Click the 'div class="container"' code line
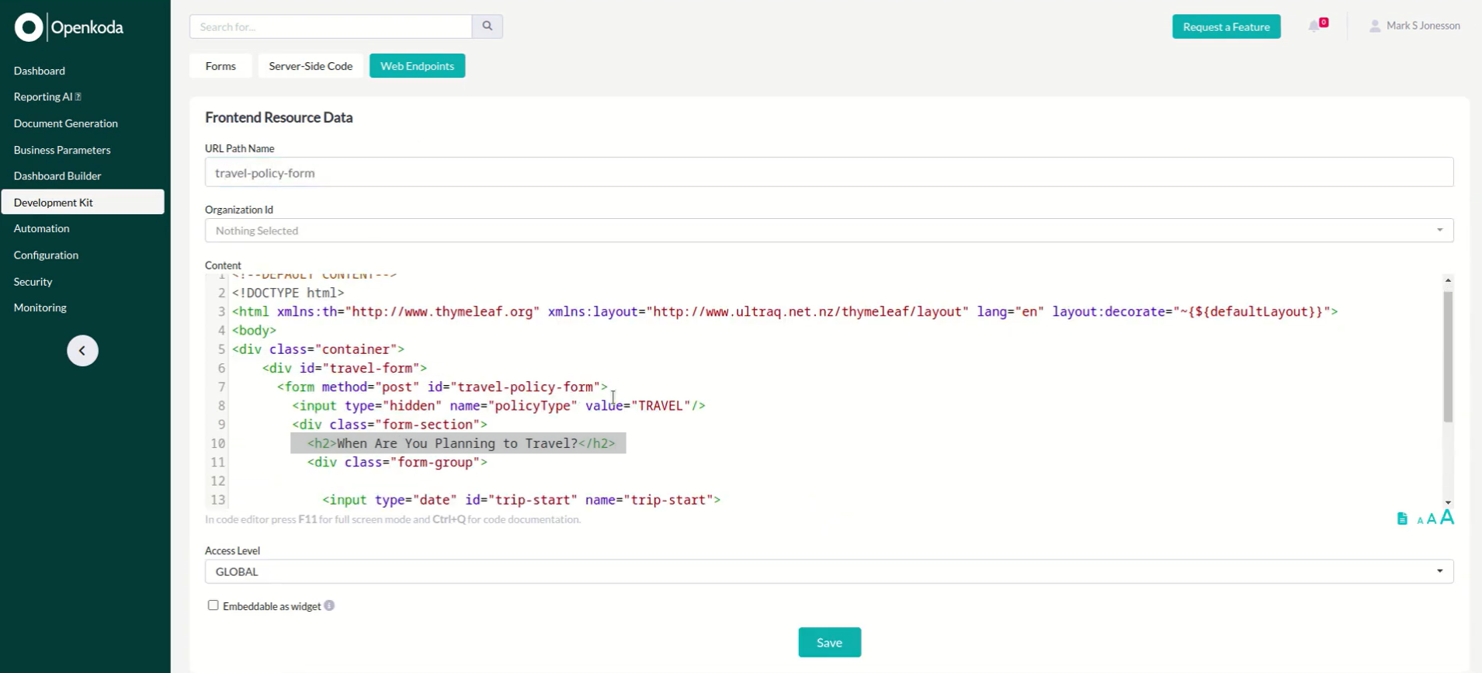Viewport: 1482px width, 673px height. coord(318,349)
